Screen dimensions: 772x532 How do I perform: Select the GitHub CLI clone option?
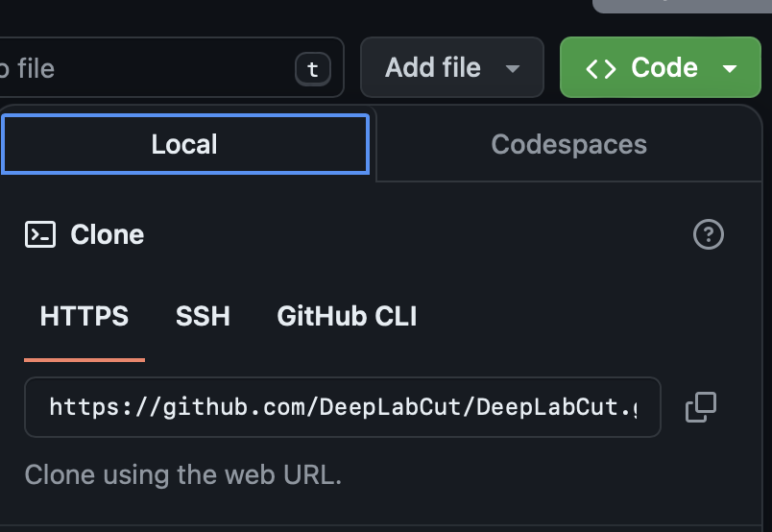(347, 316)
